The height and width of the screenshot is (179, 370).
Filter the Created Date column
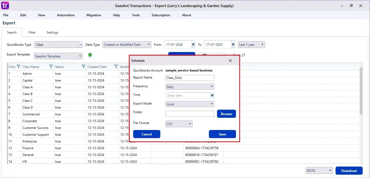point(116,67)
